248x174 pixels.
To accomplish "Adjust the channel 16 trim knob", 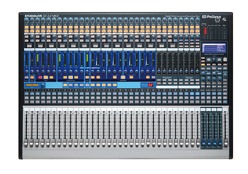I will pos(109,20).
